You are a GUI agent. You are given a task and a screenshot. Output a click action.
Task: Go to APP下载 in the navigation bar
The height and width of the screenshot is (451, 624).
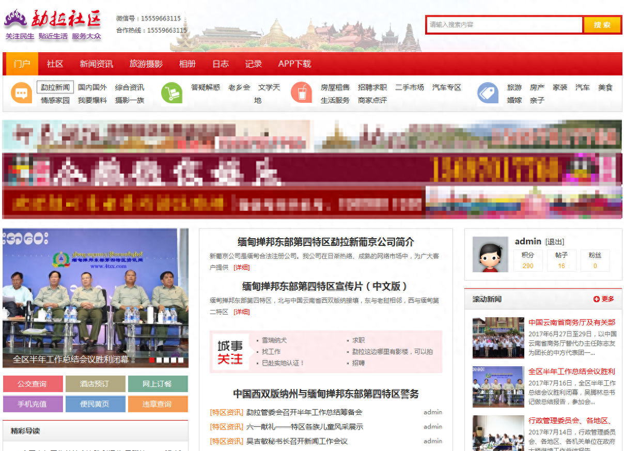pos(294,64)
